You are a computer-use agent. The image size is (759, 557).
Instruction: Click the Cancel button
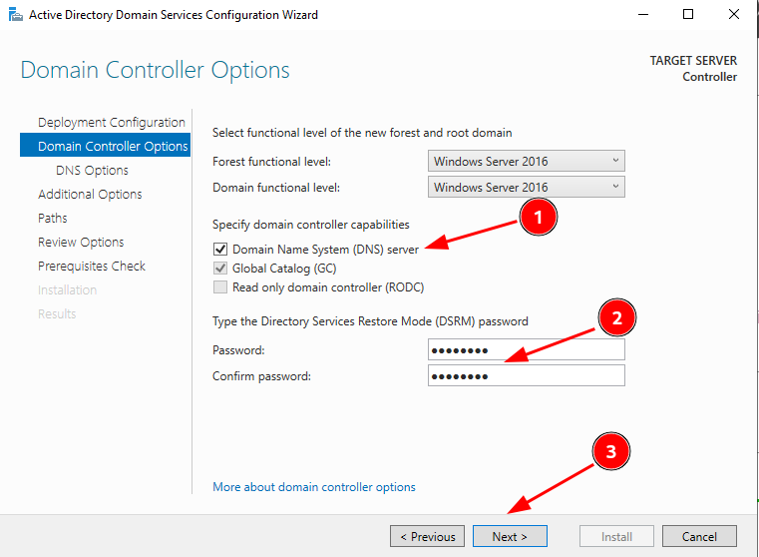pyautogui.click(x=699, y=536)
